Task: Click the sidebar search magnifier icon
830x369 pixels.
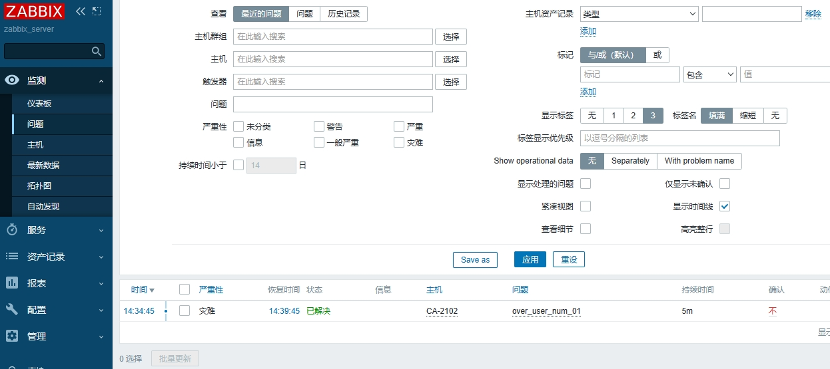Action: click(x=97, y=51)
